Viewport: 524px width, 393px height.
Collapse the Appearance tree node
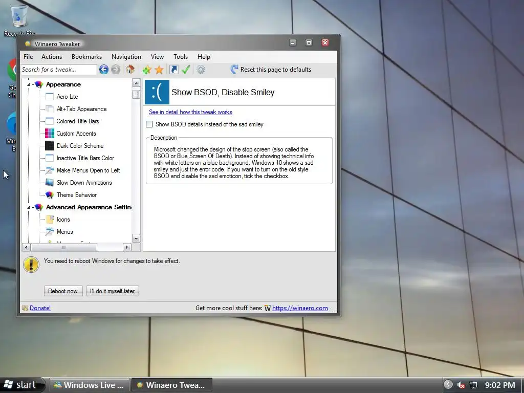pyautogui.click(x=29, y=84)
